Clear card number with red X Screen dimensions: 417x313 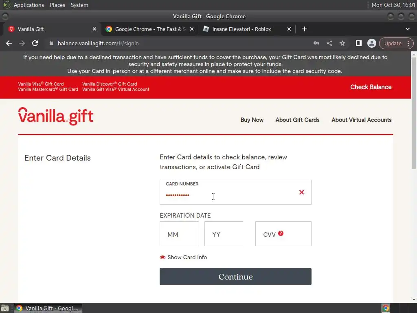pyautogui.click(x=301, y=192)
